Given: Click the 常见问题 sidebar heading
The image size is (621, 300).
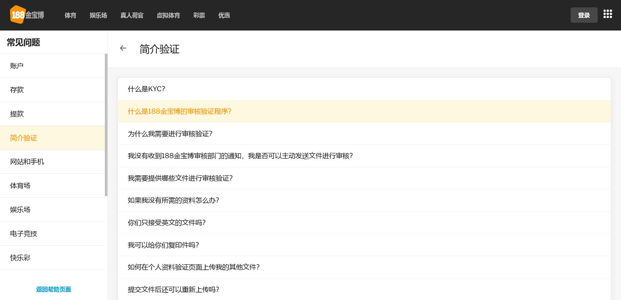Looking at the screenshot, I should pos(23,43).
